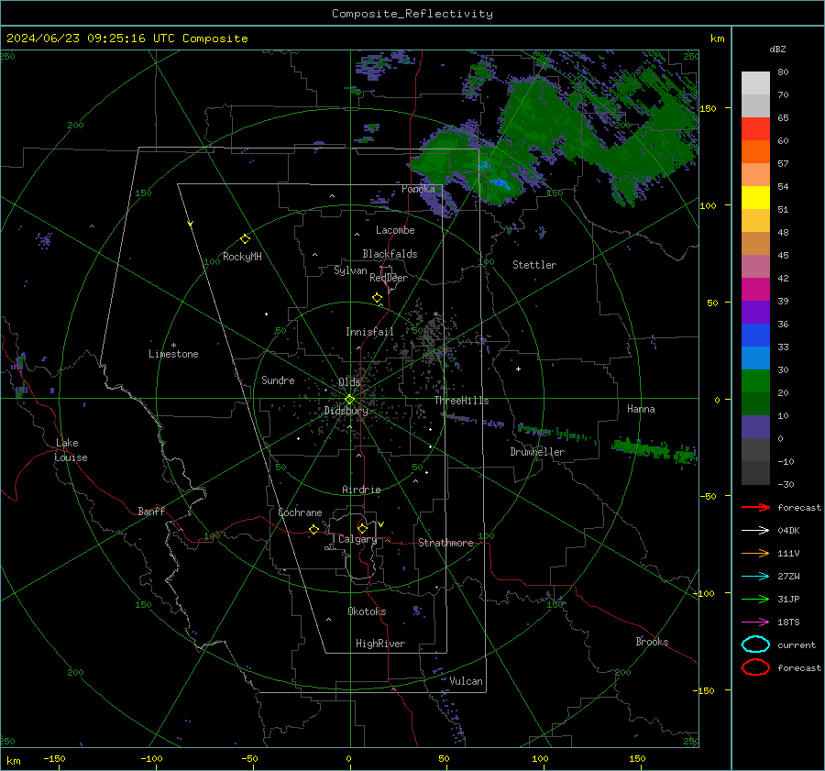The image size is (825, 771).
Task: Click the yellow V marker northeast of Calgary
Action: (381, 524)
